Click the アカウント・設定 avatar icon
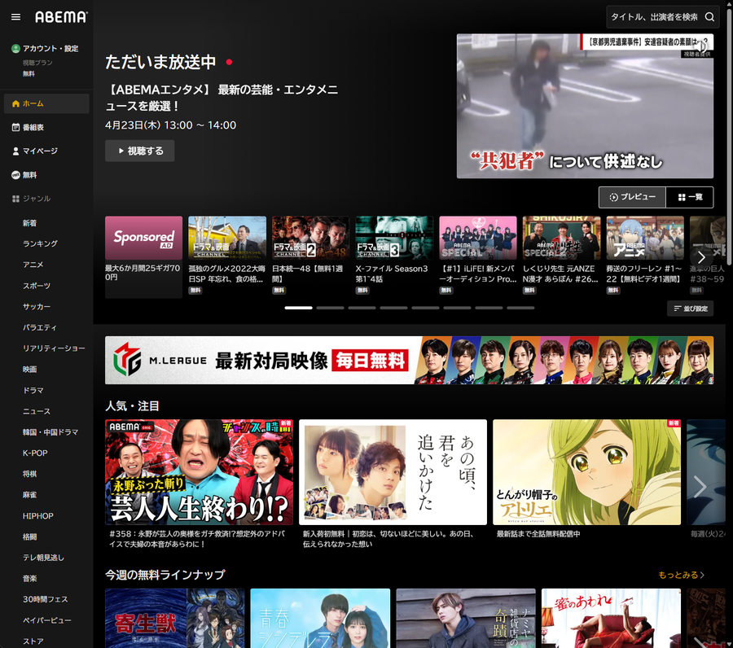The width and height of the screenshot is (733, 648). pyautogui.click(x=16, y=49)
